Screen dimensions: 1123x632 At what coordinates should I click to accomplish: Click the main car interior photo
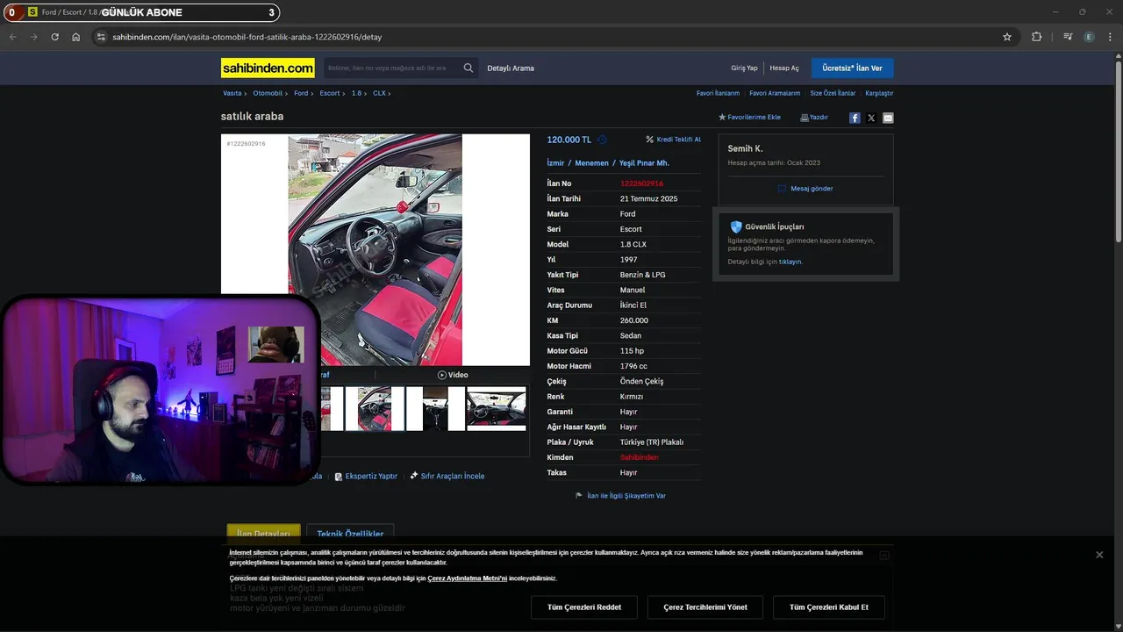click(x=375, y=249)
